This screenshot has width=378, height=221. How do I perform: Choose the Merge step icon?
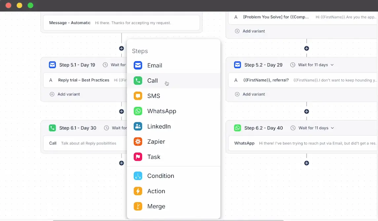pyautogui.click(x=138, y=207)
